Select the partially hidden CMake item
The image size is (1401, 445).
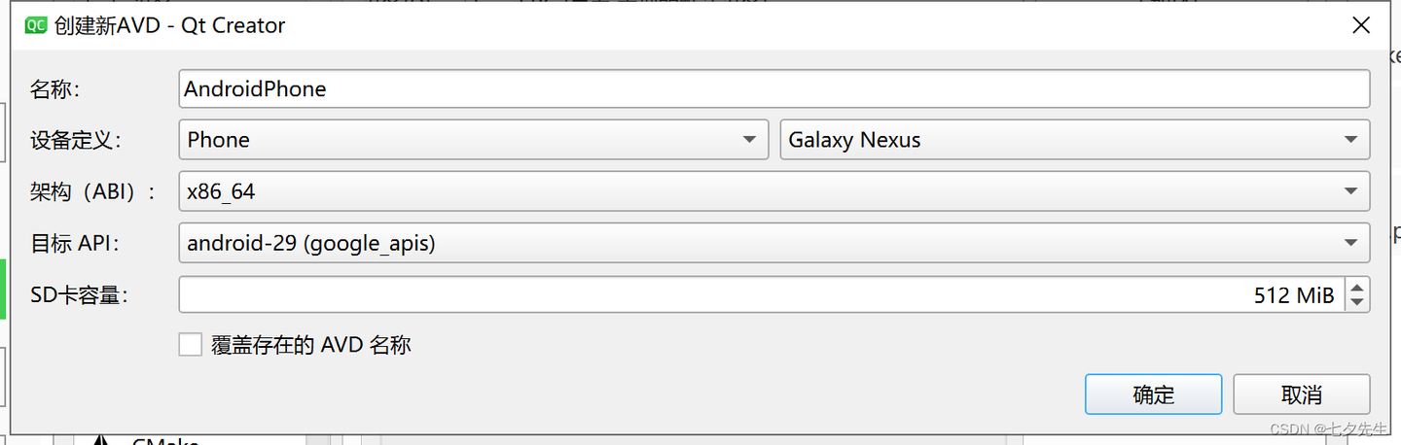pyautogui.click(x=163, y=441)
